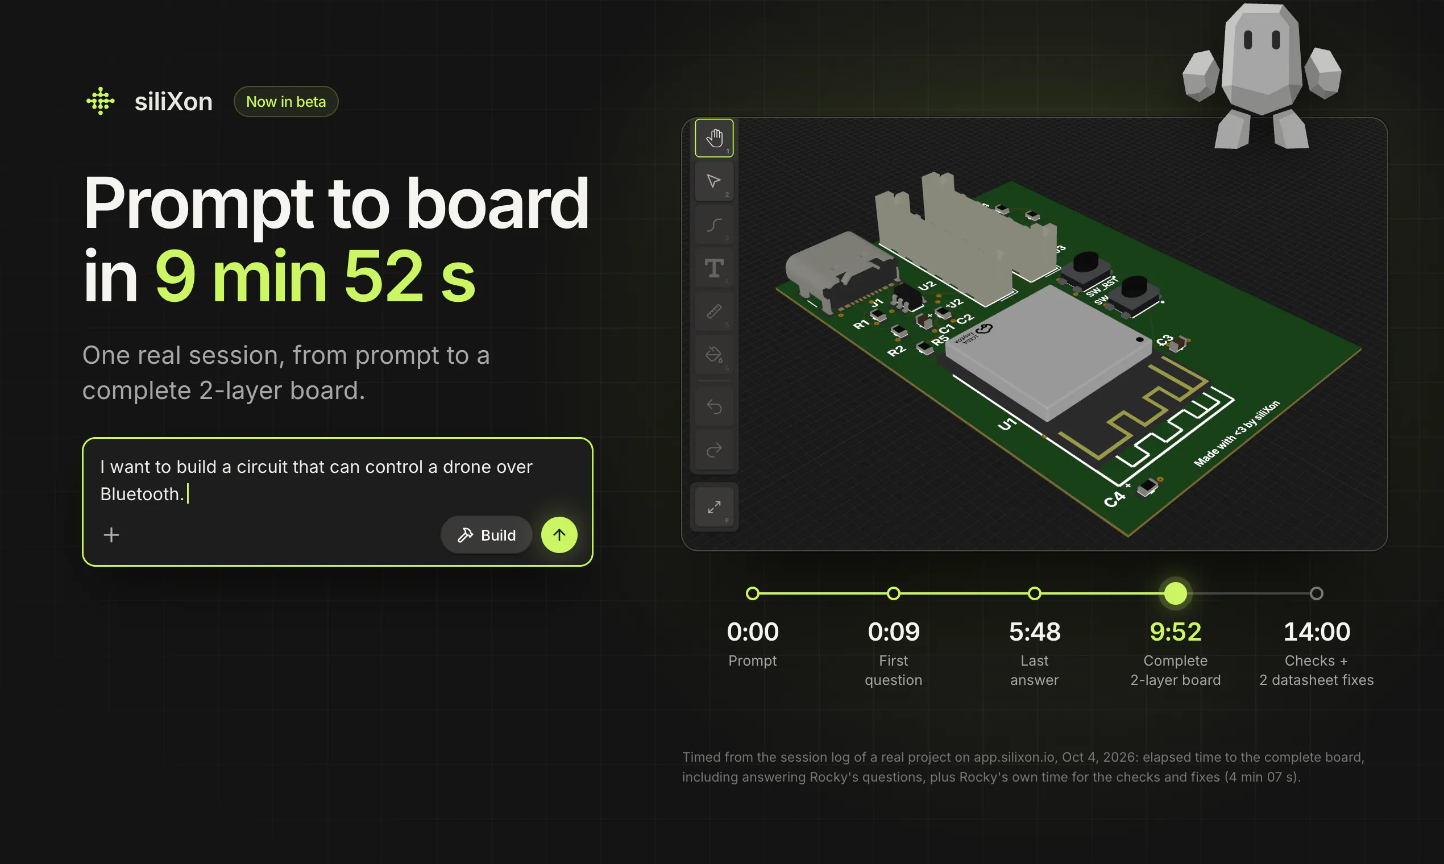Screen dimensions: 1444x864
Task: Select the hand pan tool
Action: pos(714,138)
